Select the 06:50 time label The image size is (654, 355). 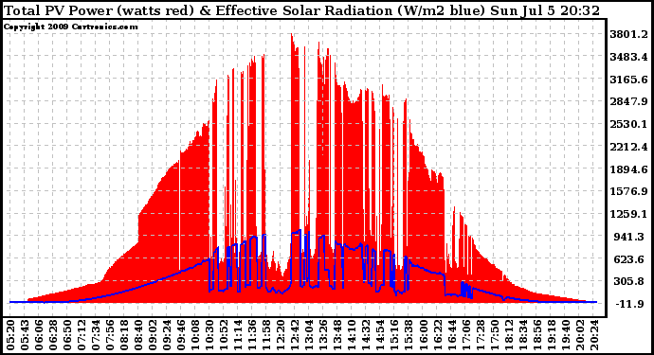pos(67,335)
